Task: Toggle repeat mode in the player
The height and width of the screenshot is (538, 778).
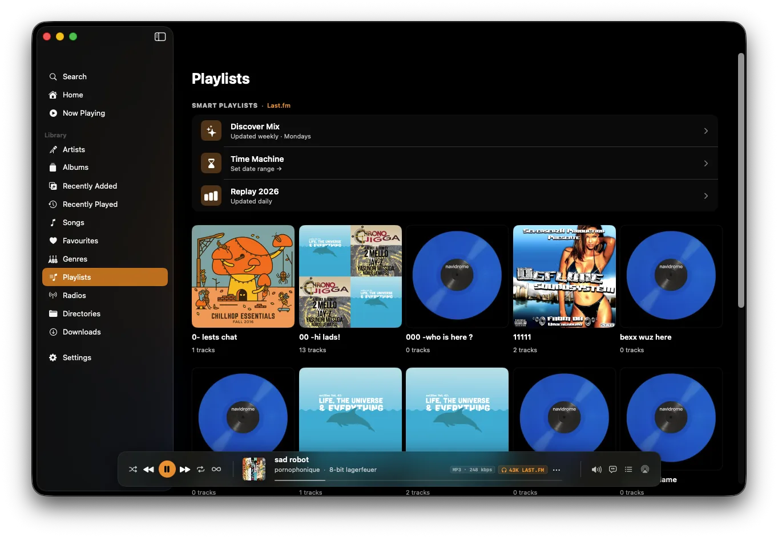Action: 201,470
